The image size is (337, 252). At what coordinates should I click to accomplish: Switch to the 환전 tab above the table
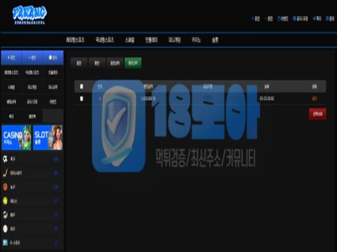[97, 63]
